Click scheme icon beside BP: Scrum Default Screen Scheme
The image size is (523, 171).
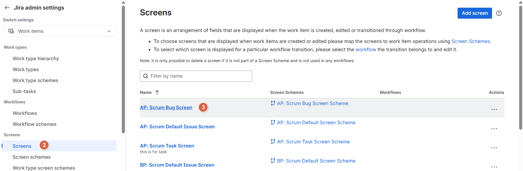[273, 161]
